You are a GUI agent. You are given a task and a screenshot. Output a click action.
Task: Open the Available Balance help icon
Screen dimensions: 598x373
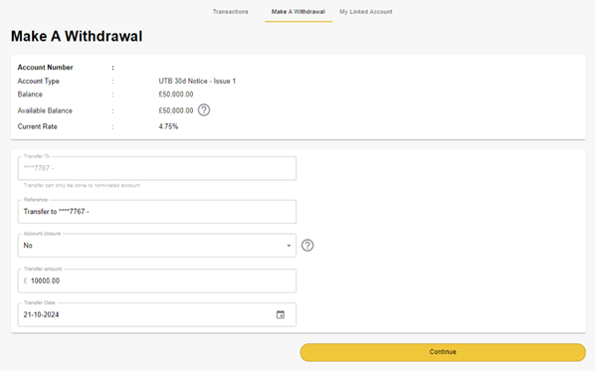coord(205,110)
